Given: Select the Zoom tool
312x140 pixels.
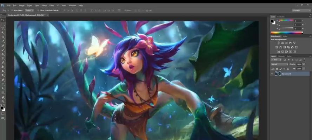Looking at the screenshot, I should pyautogui.click(x=3, y=101).
